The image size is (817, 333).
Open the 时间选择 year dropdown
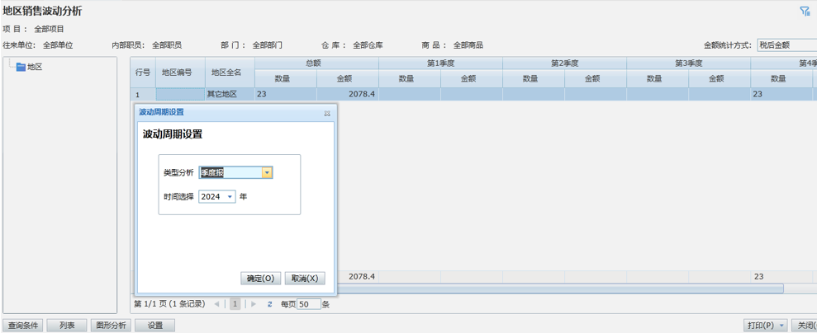(x=230, y=197)
